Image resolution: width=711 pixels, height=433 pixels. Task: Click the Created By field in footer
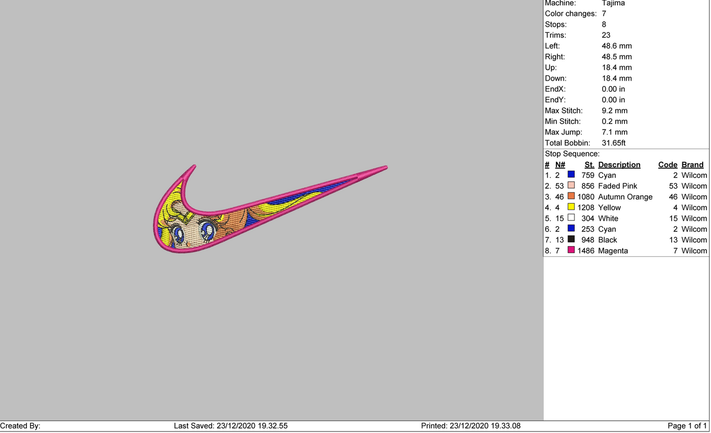tap(20, 426)
